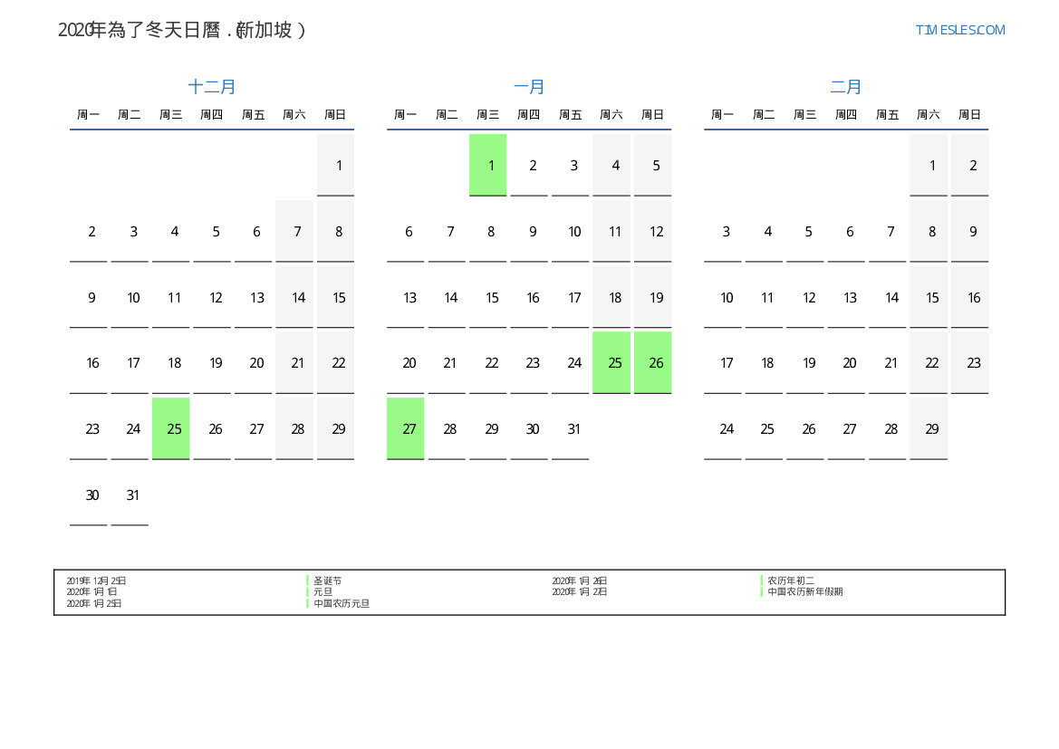Click the 圣诞节 legend entry
This screenshot has height=749, width=1059.
click(x=328, y=581)
